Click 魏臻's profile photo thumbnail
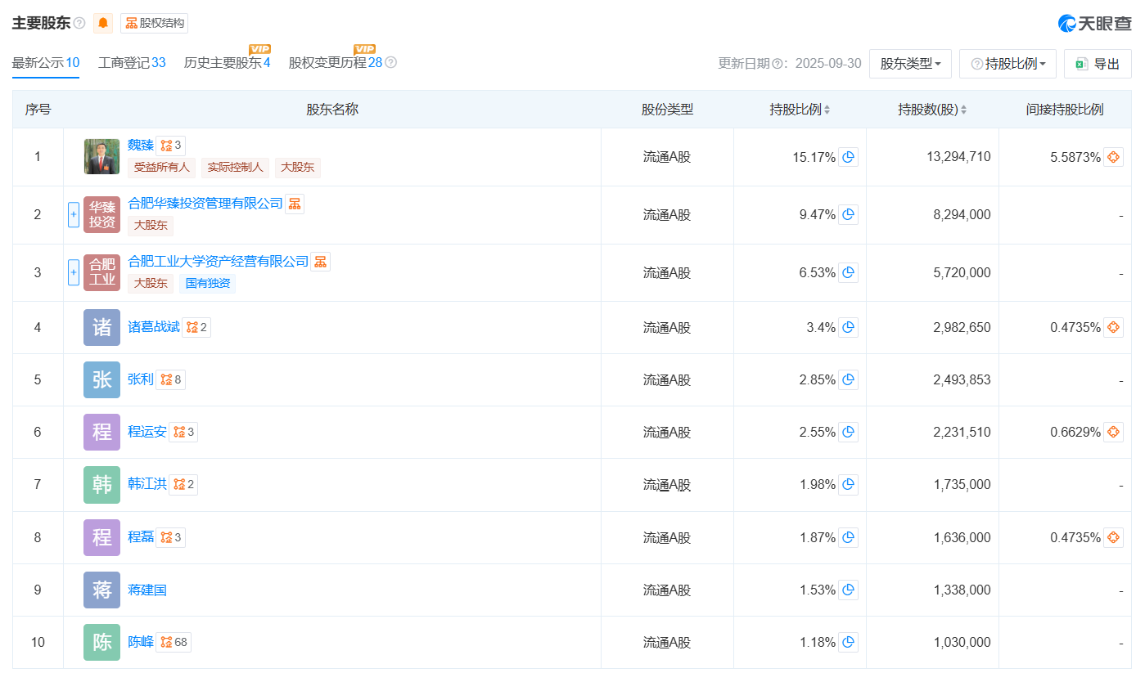 pyautogui.click(x=101, y=157)
